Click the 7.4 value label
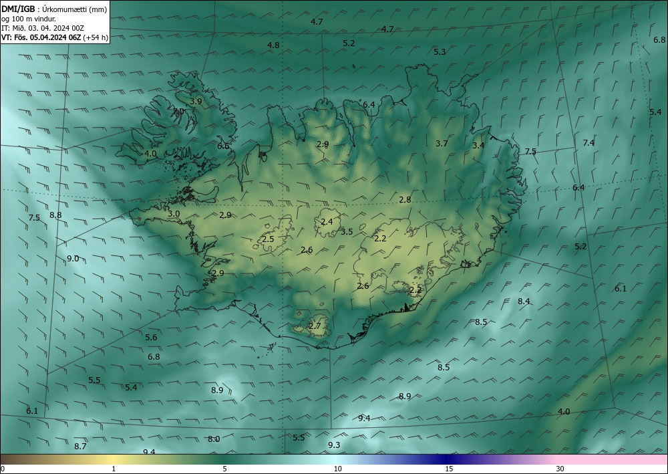Image resolution: width=668 pixels, height=474 pixels. point(589,143)
